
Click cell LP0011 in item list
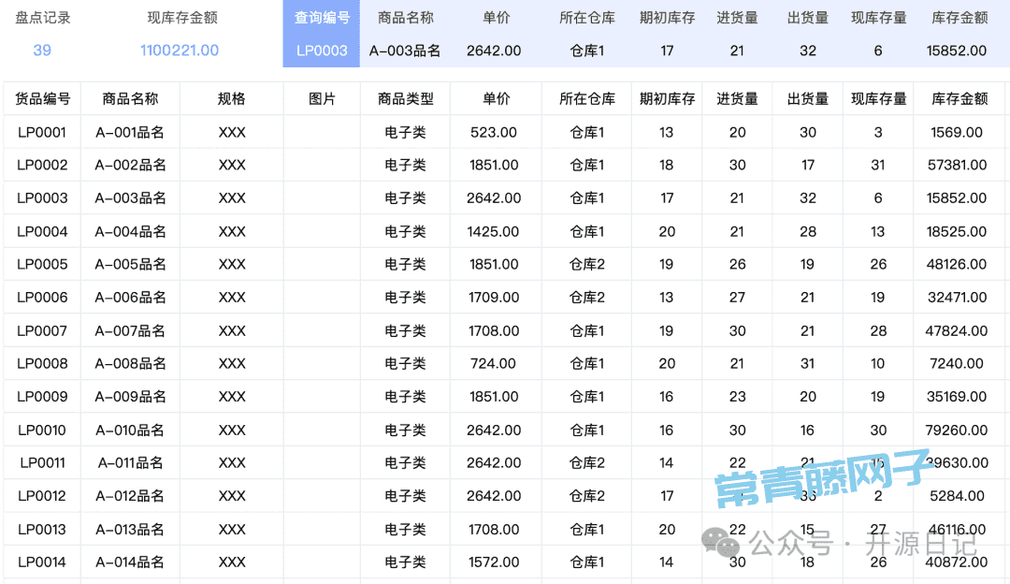(42, 463)
